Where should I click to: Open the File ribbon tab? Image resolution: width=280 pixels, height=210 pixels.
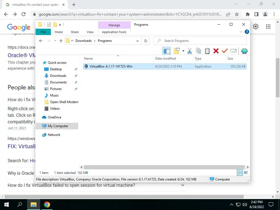(x=43, y=32)
